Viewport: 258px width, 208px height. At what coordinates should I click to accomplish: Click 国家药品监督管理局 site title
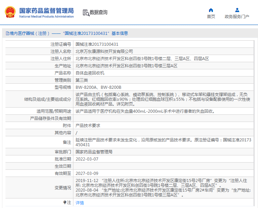pos(46,11)
